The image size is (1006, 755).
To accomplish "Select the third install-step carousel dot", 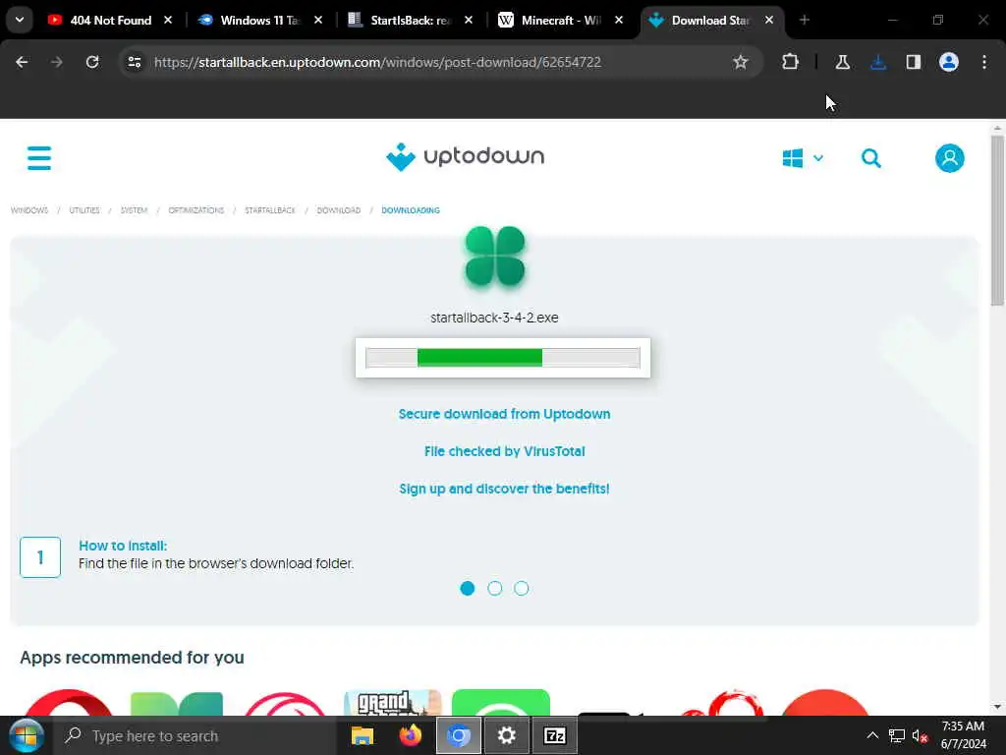I will click(522, 588).
